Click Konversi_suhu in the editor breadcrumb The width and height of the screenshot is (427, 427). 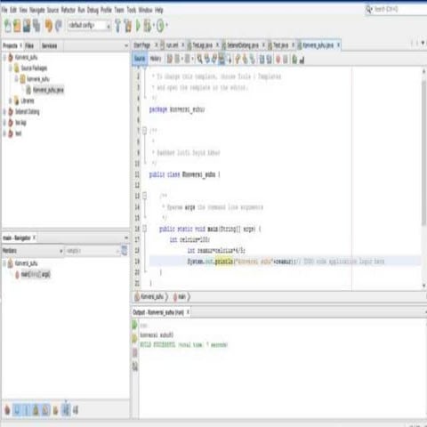point(149,296)
